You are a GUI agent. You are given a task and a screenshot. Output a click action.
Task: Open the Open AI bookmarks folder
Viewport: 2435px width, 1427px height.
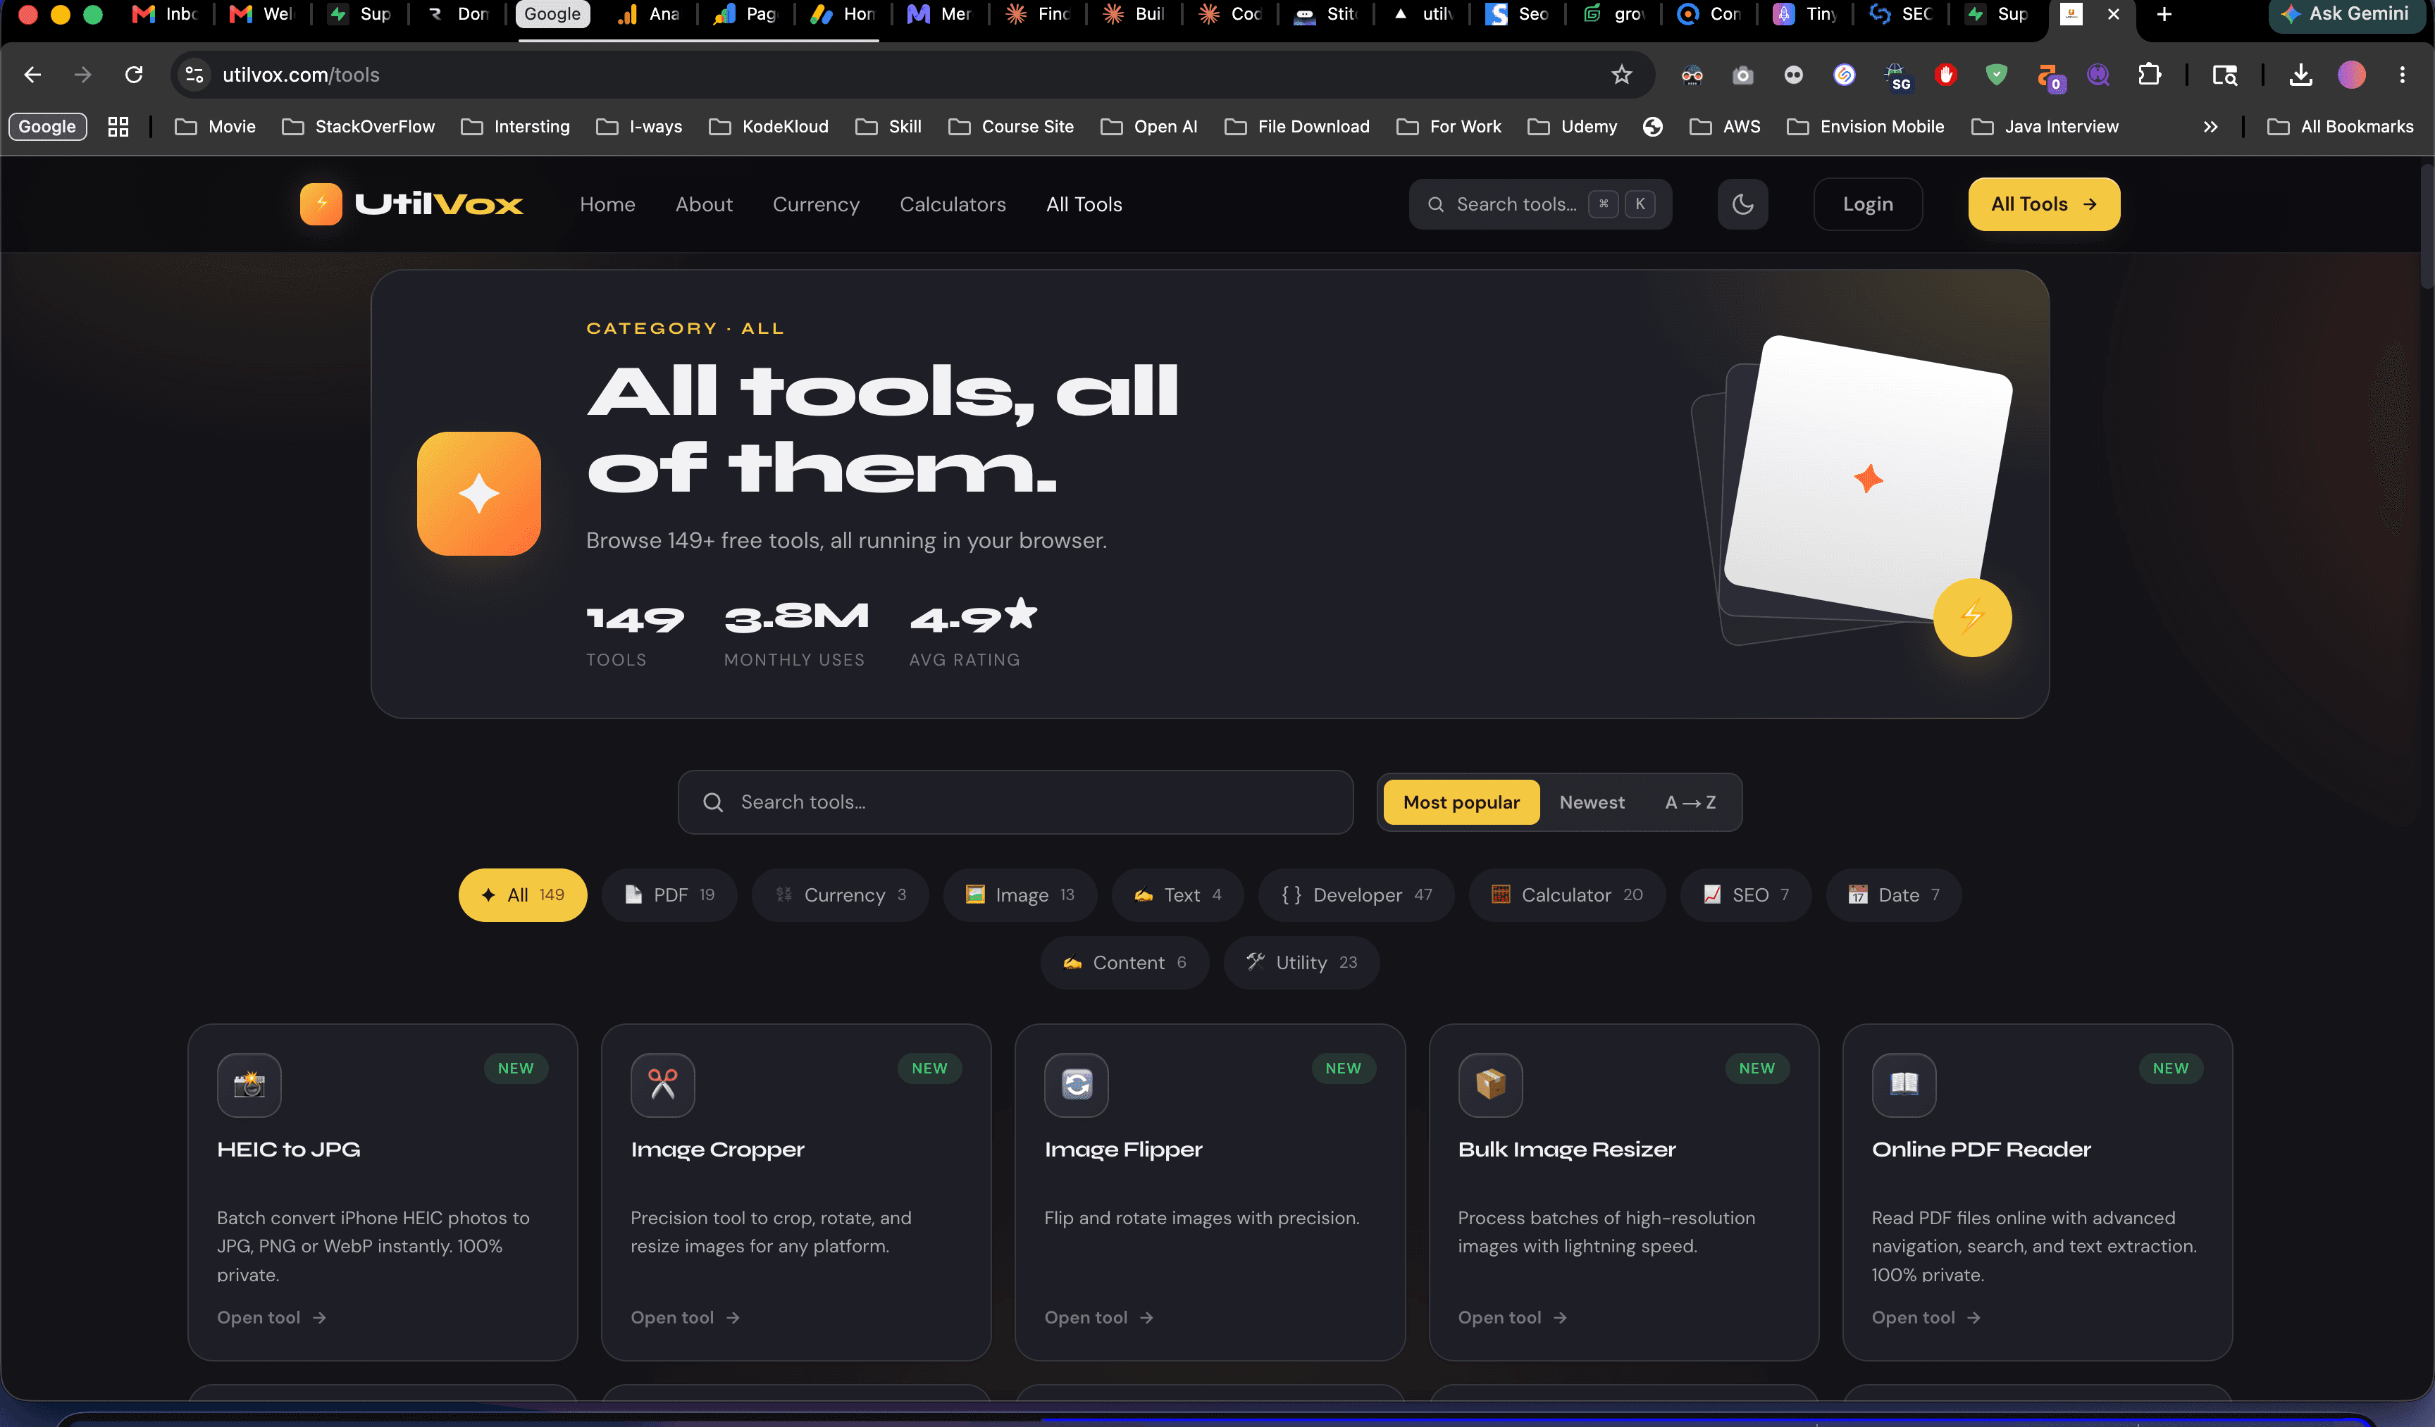[x=1149, y=127]
